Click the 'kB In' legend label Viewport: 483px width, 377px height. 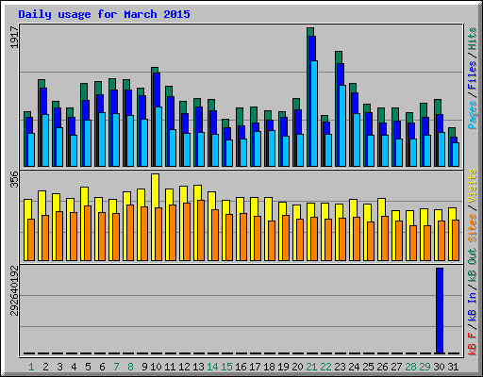pyautogui.click(x=473, y=306)
